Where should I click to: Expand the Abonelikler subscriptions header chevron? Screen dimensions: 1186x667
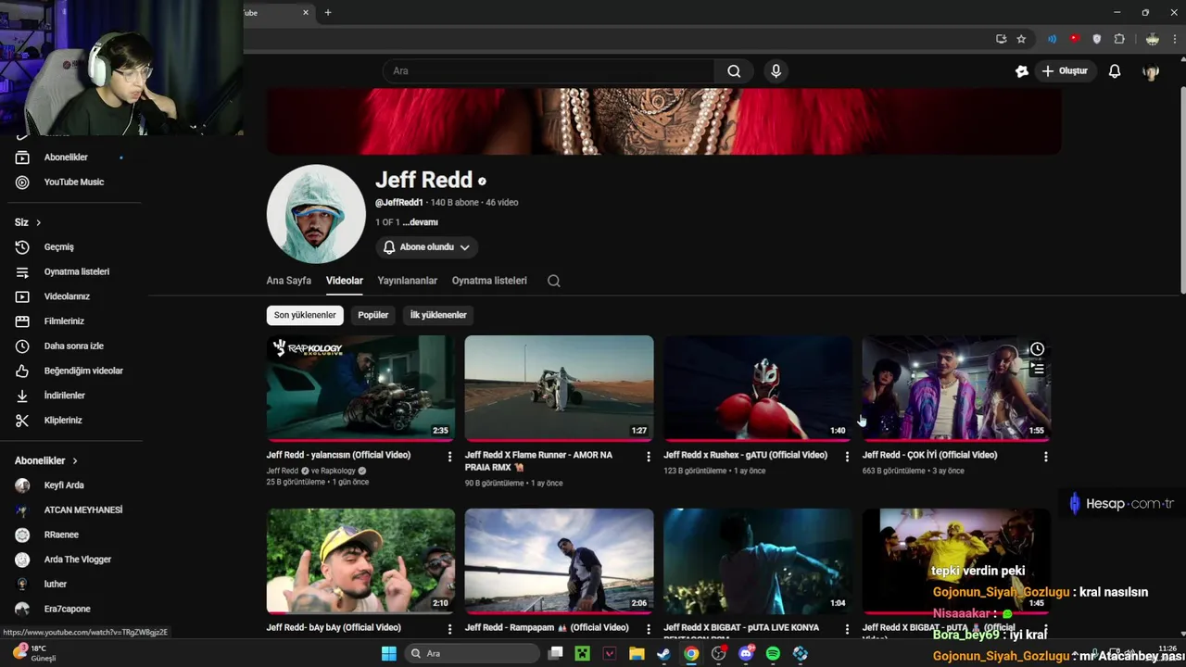75,461
